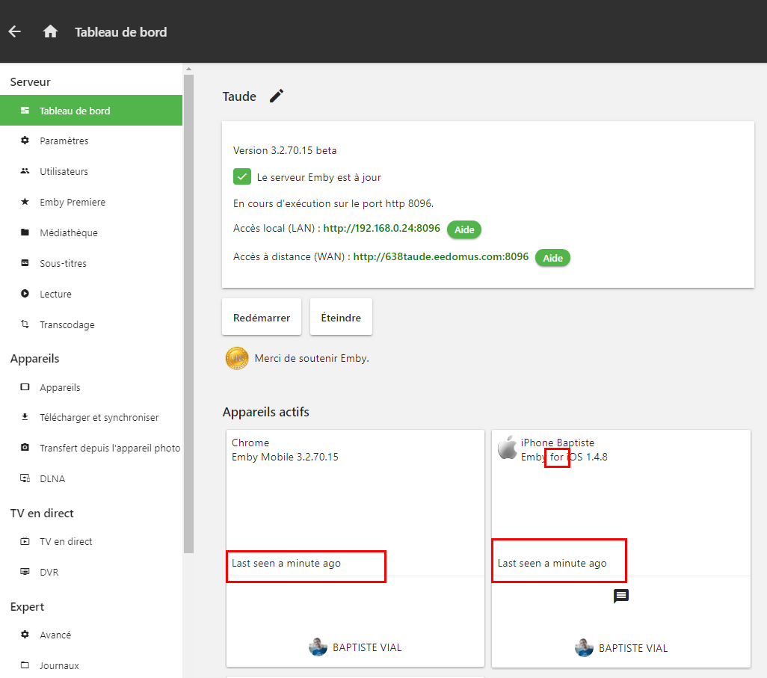The width and height of the screenshot is (767, 678).
Task: Click the Médiathèque folder icon
Action: [25, 232]
